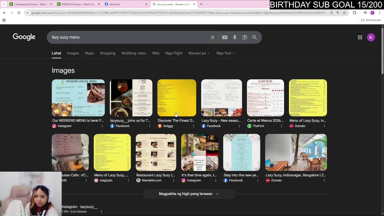
Task: Open options for Instagram lazysuzy__ listing
Action: click(101, 211)
